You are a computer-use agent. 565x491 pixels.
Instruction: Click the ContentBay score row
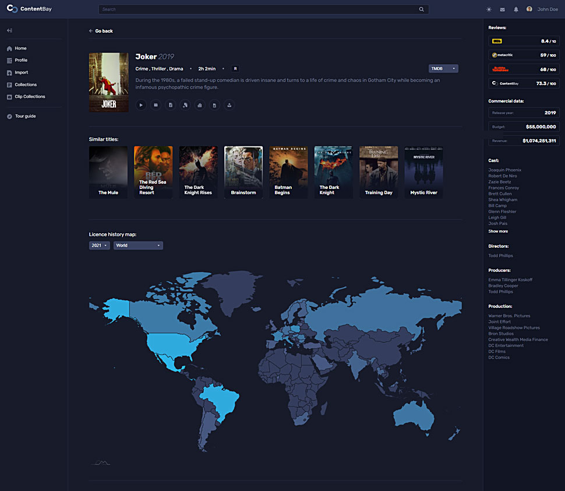click(524, 83)
